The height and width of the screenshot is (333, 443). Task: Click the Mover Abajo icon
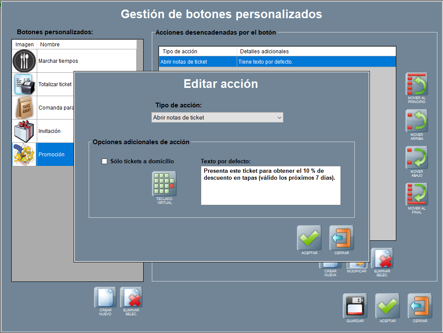point(416,158)
